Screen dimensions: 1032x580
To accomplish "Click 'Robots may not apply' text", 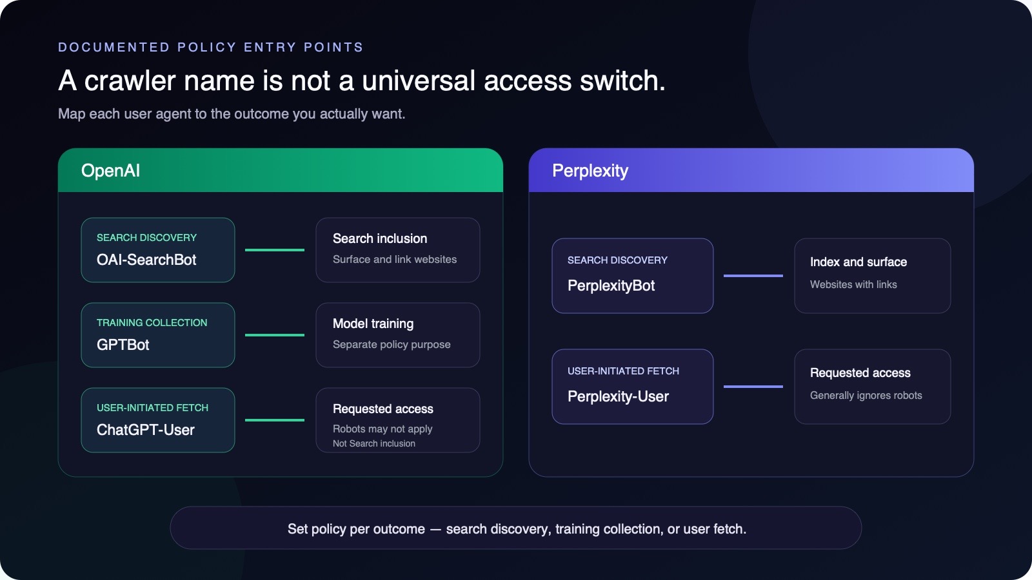I will [382, 429].
